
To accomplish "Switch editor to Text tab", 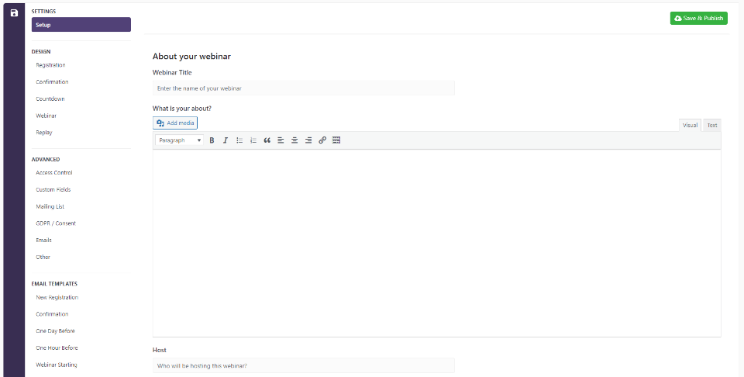I will tap(712, 126).
